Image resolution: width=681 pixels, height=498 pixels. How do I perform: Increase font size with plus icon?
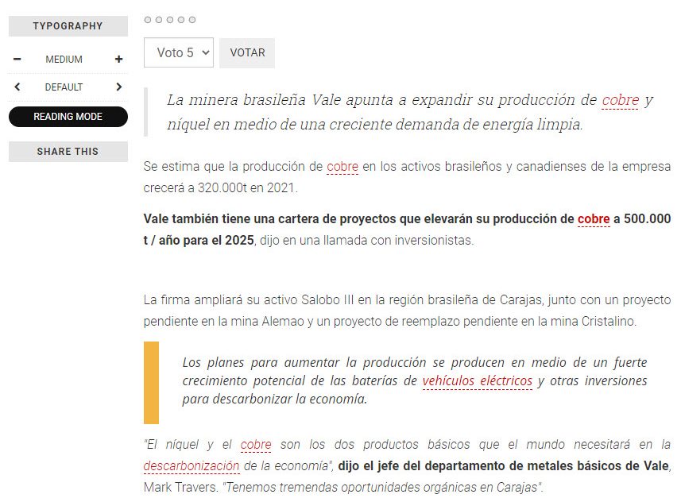[x=118, y=60]
